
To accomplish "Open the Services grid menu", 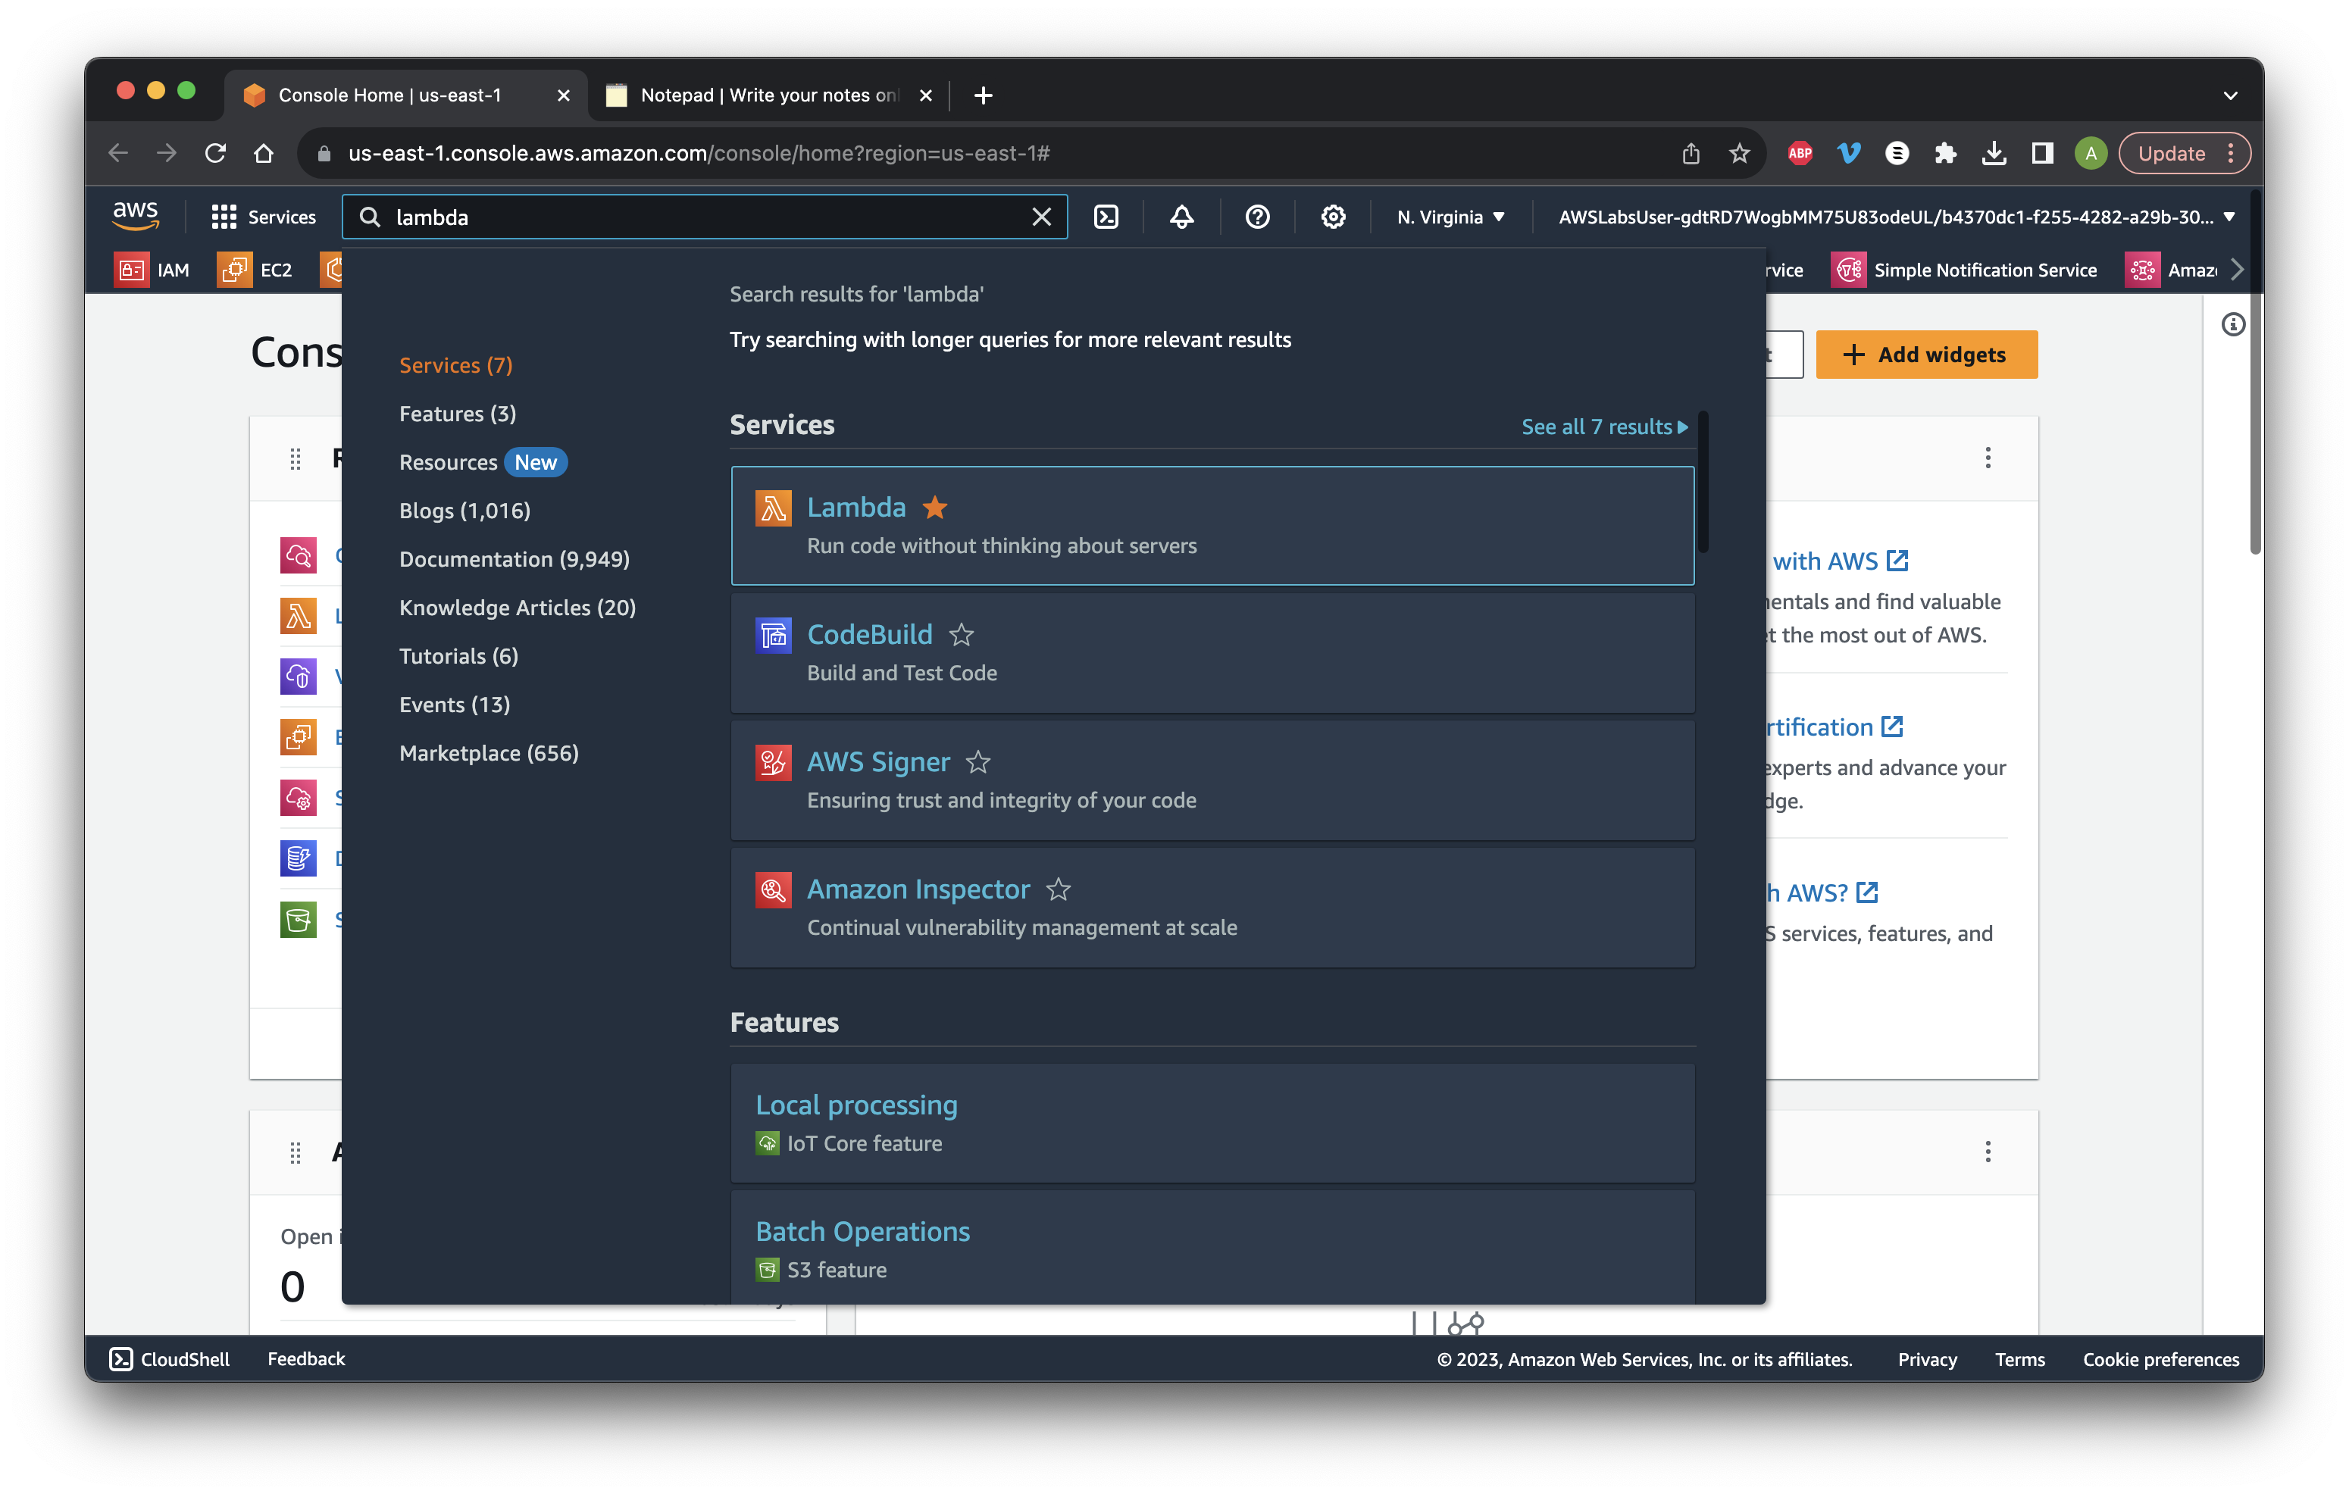I will [x=264, y=217].
